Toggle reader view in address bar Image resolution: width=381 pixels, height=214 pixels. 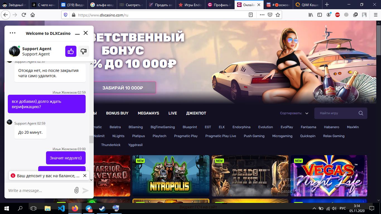click(251, 15)
